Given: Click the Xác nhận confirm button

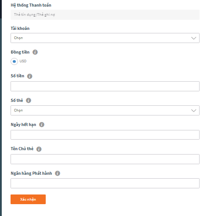Looking at the screenshot, I should [x=28, y=199].
